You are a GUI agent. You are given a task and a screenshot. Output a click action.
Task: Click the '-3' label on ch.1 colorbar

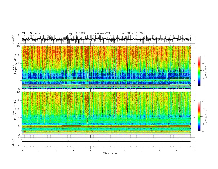(x=203, y=56)
